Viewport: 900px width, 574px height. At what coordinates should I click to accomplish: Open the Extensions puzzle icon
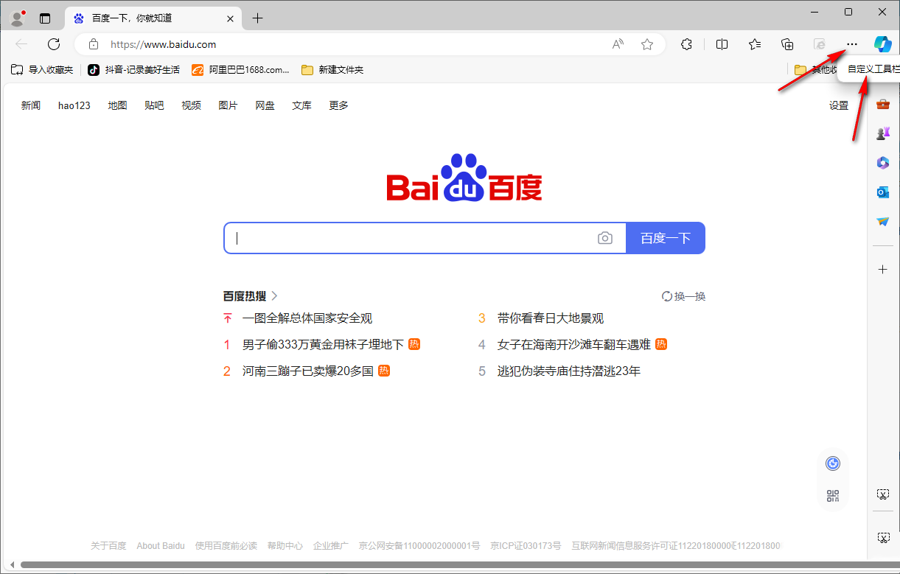(x=687, y=44)
